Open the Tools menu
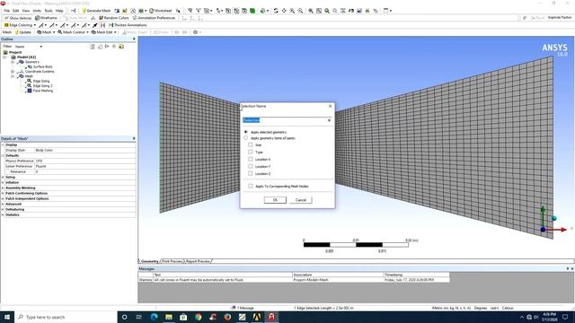Screen dimensions: 575x323 pos(49,11)
